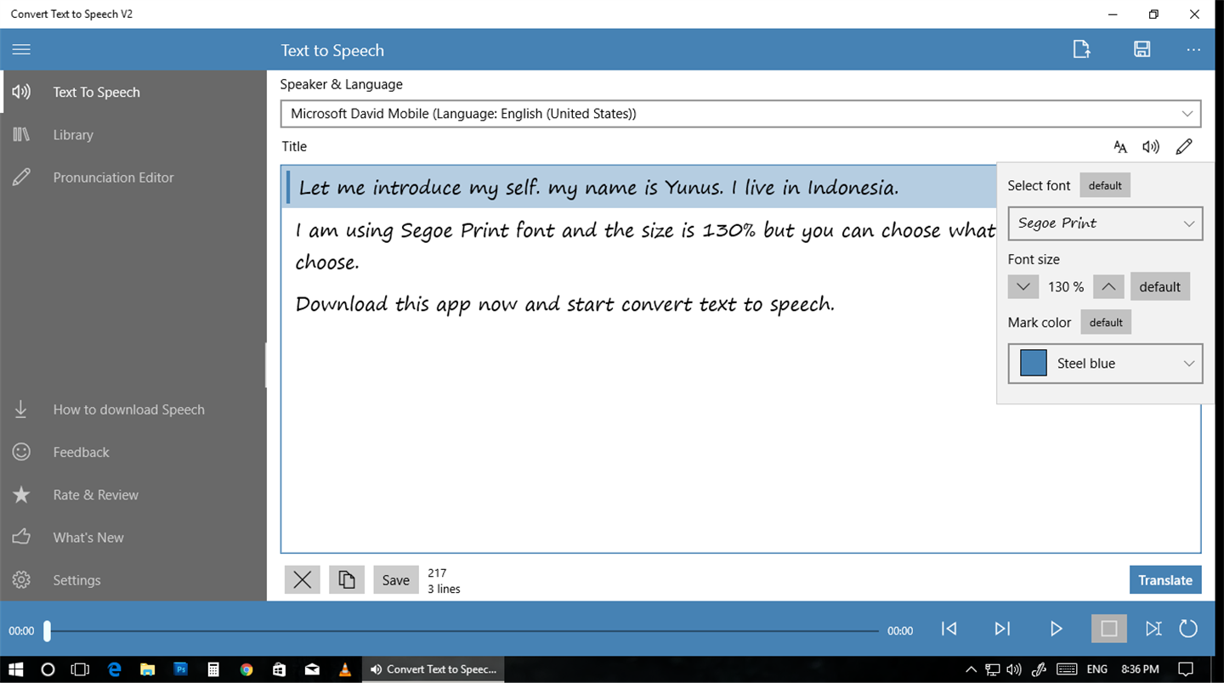The height and width of the screenshot is (683, 1224).
Task: Open the more options ellipsis menu
Action: click(x=1193, y=49)
